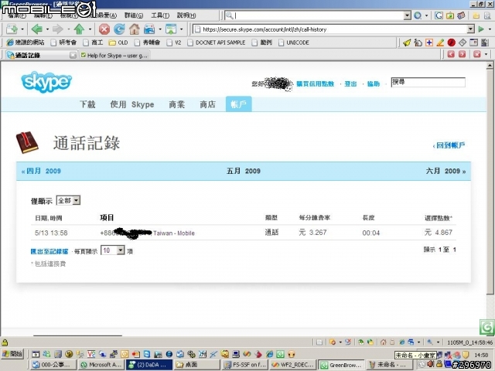Switch to GreenBrowser taskbar button
This screenshot has height=371, width=495.
[341, 365]
